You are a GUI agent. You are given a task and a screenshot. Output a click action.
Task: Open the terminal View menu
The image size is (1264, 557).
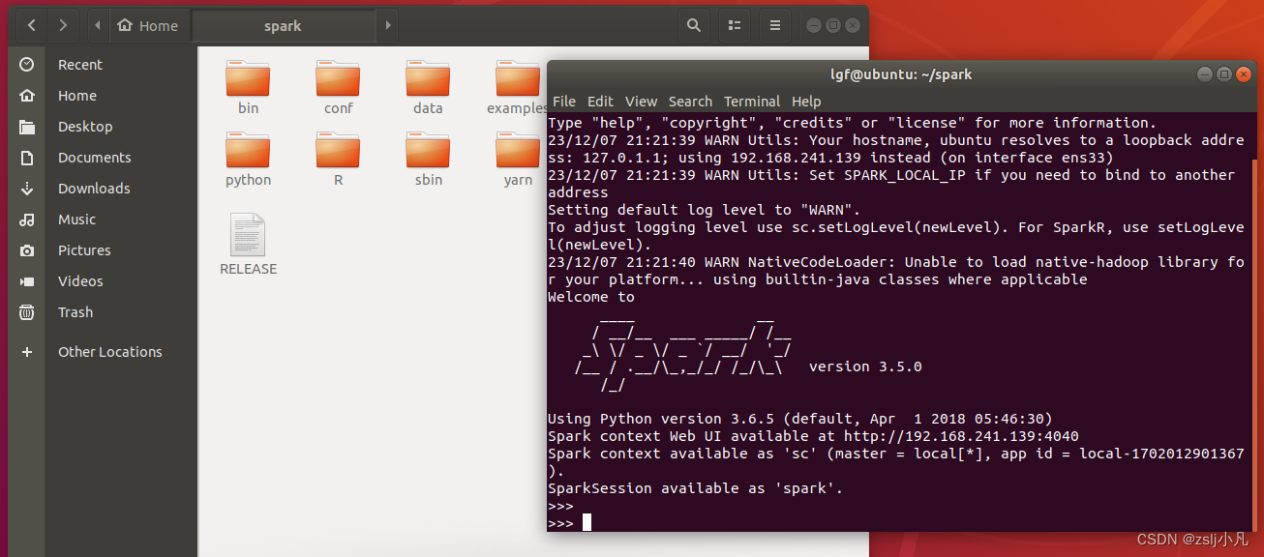(641, 102)
